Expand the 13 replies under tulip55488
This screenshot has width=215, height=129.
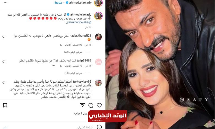coord(73,73)
